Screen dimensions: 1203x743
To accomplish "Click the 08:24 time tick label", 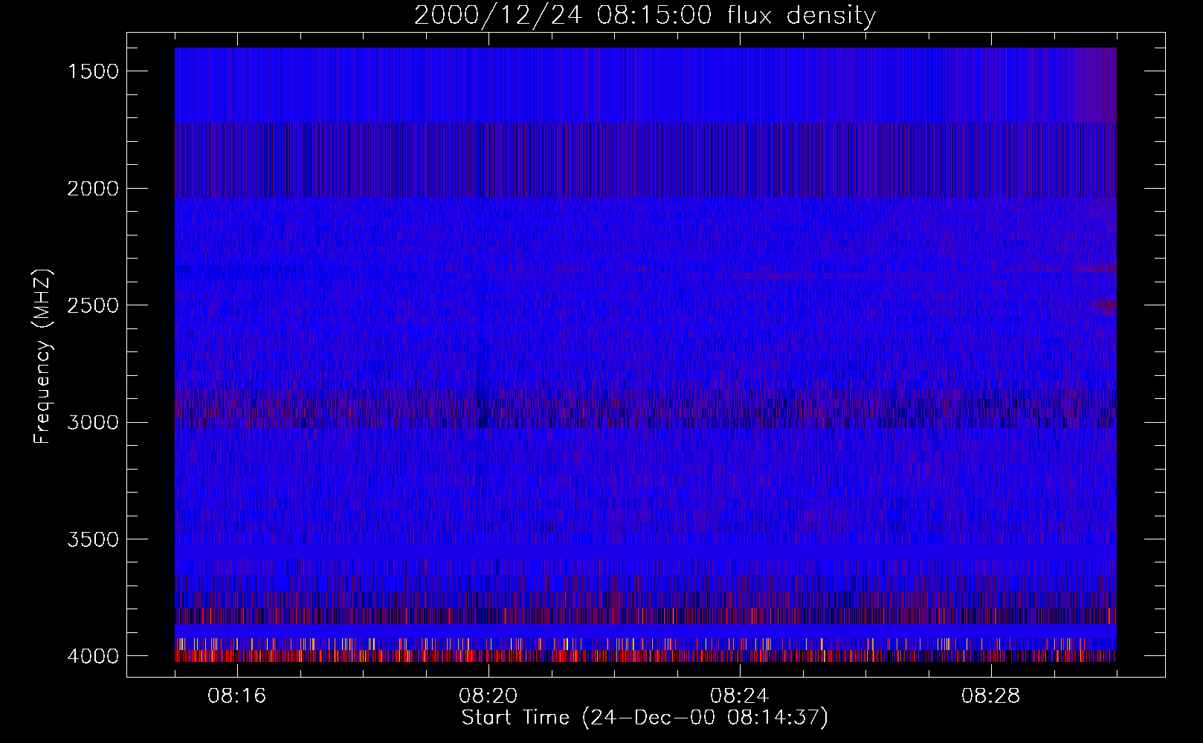I will [x=740, y=696].
